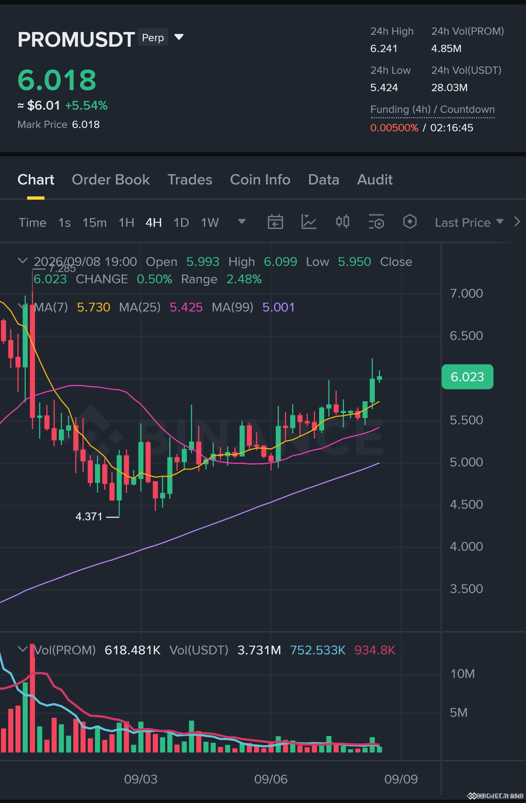Collapse the MA indicator legend
526x803 pixels.
(x=23, y=306)
